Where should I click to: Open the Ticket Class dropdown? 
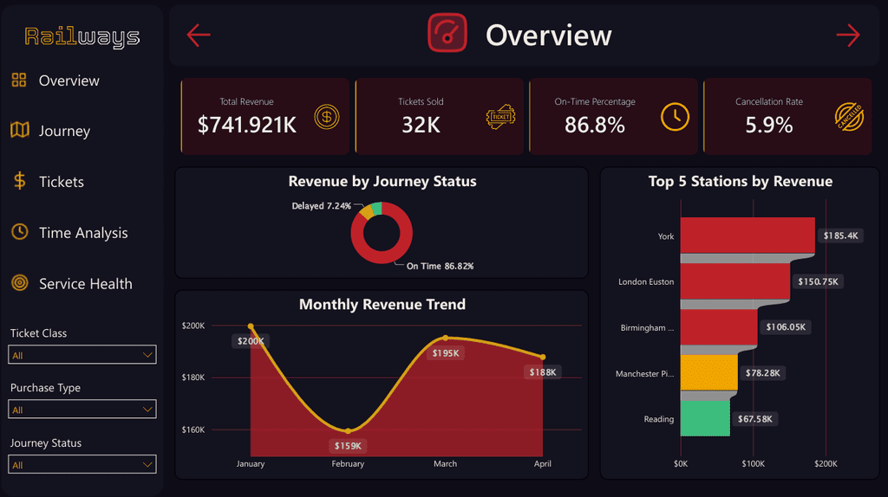click(x=82, y=354)
